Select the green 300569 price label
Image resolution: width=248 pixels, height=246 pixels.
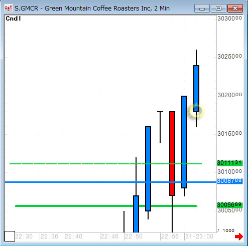tap(229, 205)
